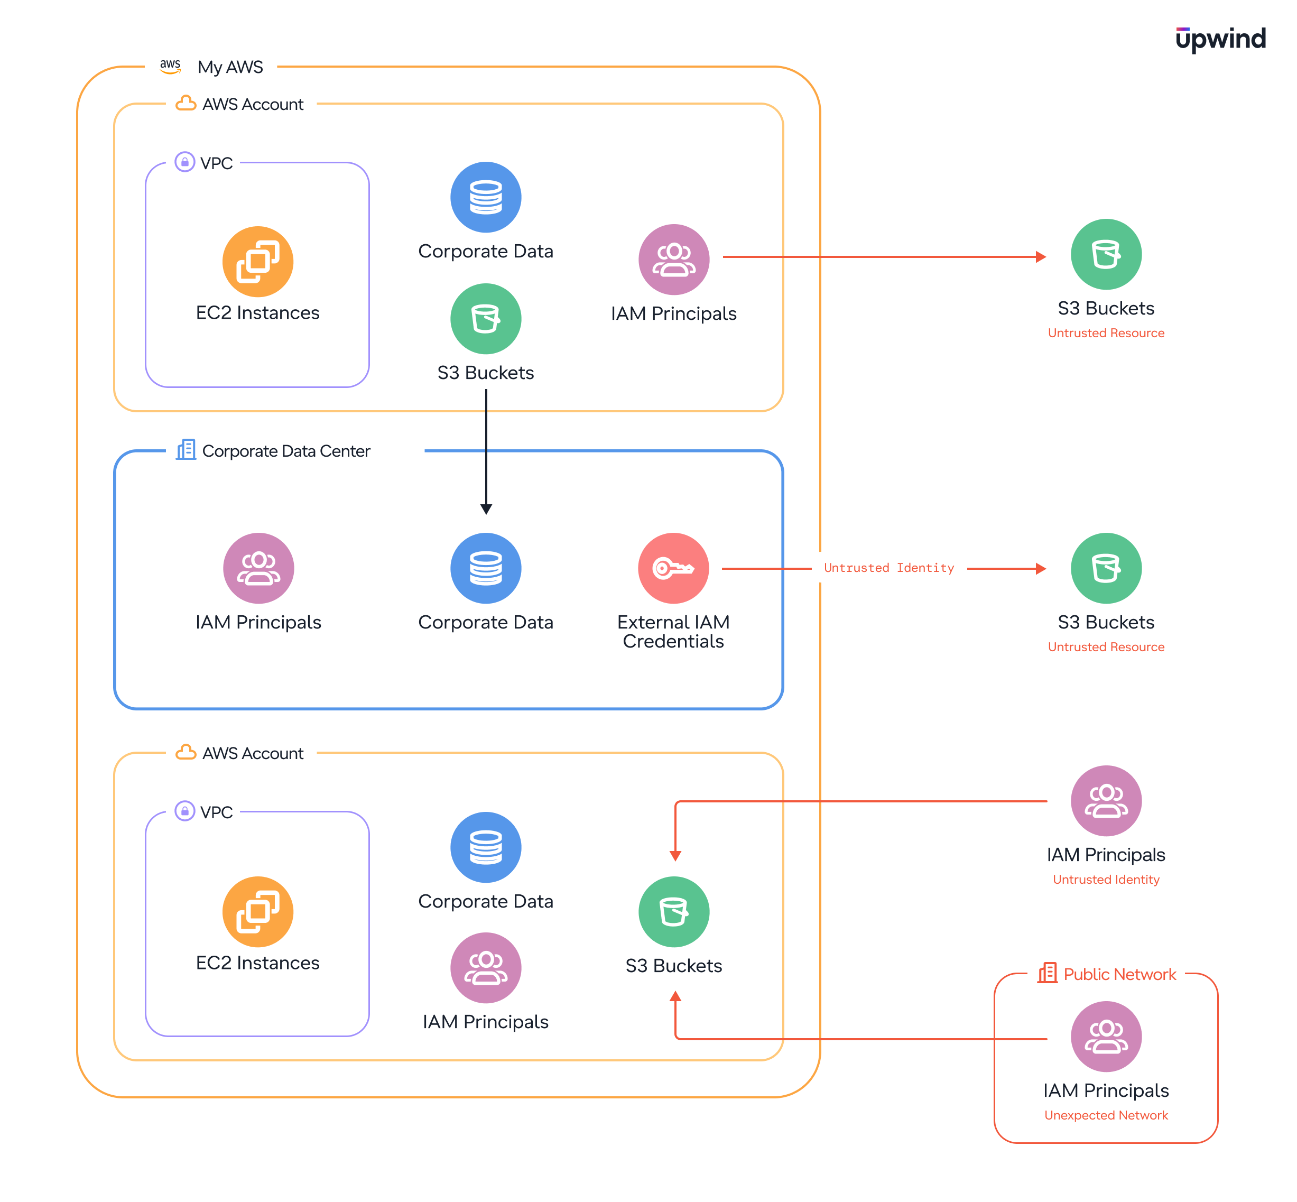This screenshot has height=1202, width=1297.
Task: Click Untrusted Resource under the lower external S3 Buckets
Action: pyautogui.click(x=1106, y=647)
